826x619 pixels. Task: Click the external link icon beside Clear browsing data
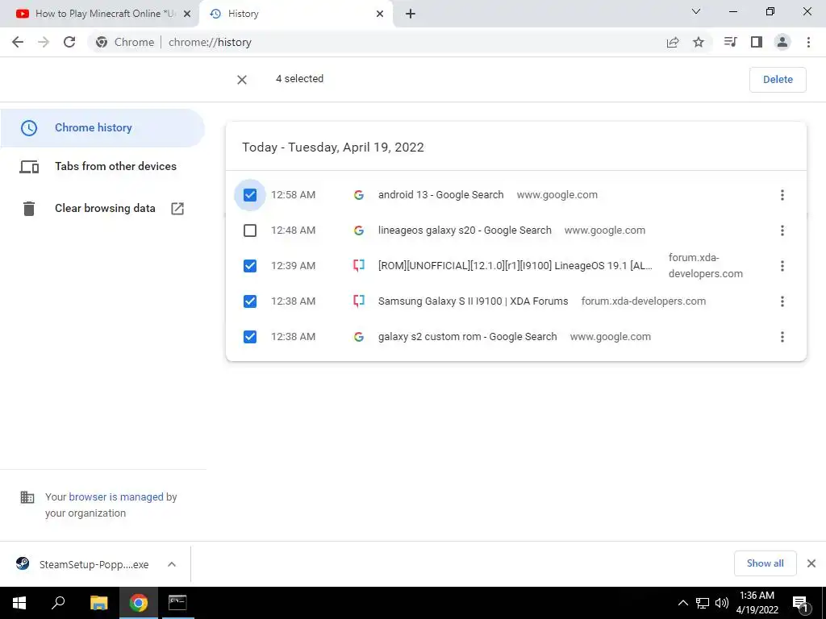click(x=177, y=209)
